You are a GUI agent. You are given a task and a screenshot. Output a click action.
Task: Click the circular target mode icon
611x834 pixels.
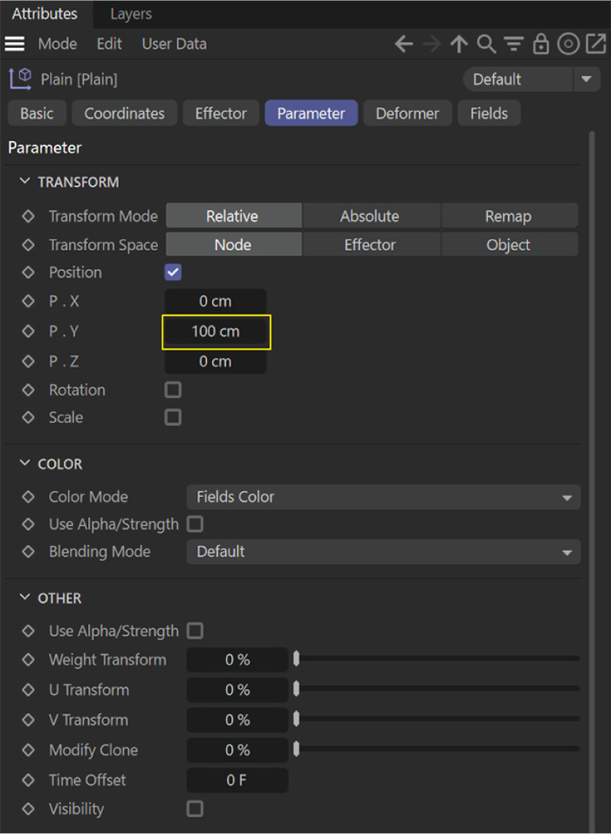(568, 44)
